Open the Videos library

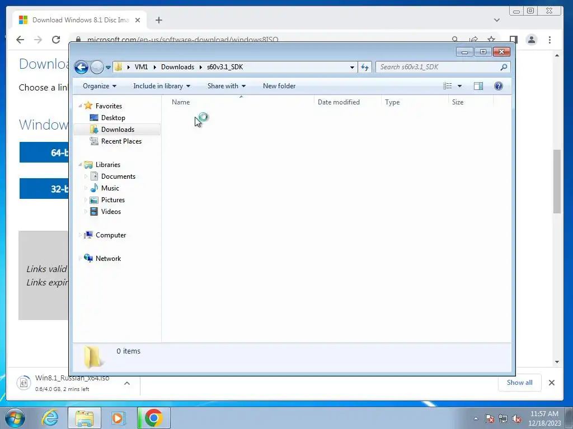(x=111, y=212)
